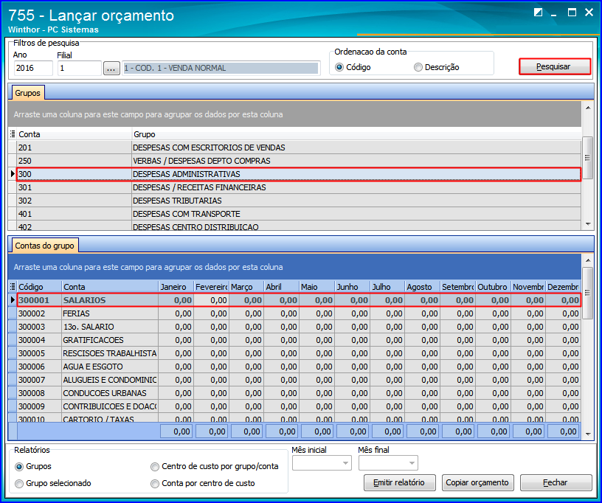This screenshot has height=503, width=602.
Task: Open the Mês inicial dropdown
Action: coord(322,463)
